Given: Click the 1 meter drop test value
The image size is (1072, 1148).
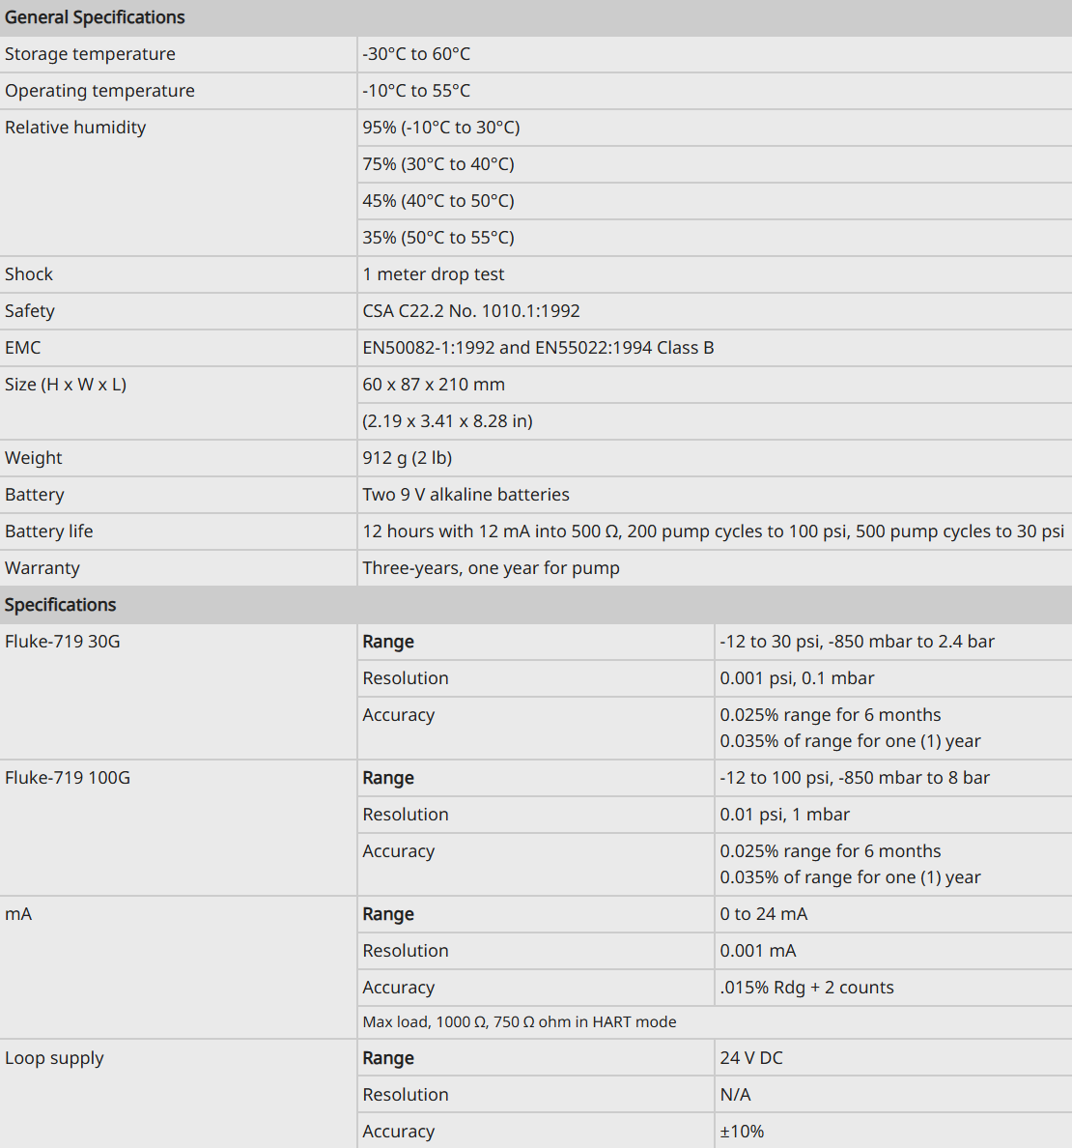Looking at the screenshot, I should tap(434, 273).
